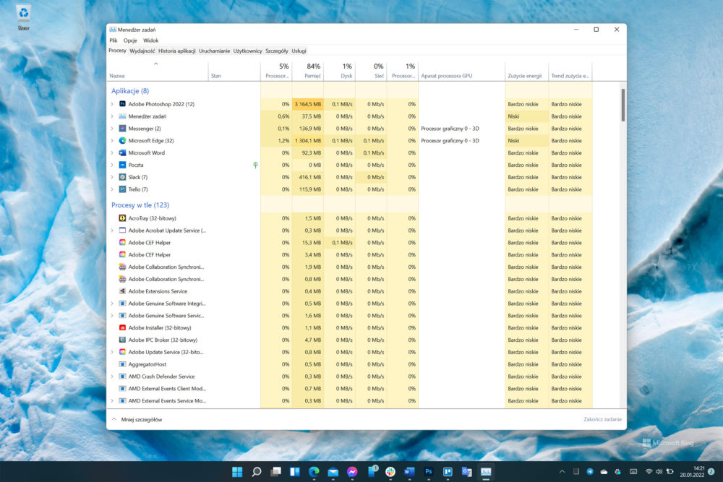Open the Opcje menu
This screenshot has width=723, height=482.
click(130, 40)
